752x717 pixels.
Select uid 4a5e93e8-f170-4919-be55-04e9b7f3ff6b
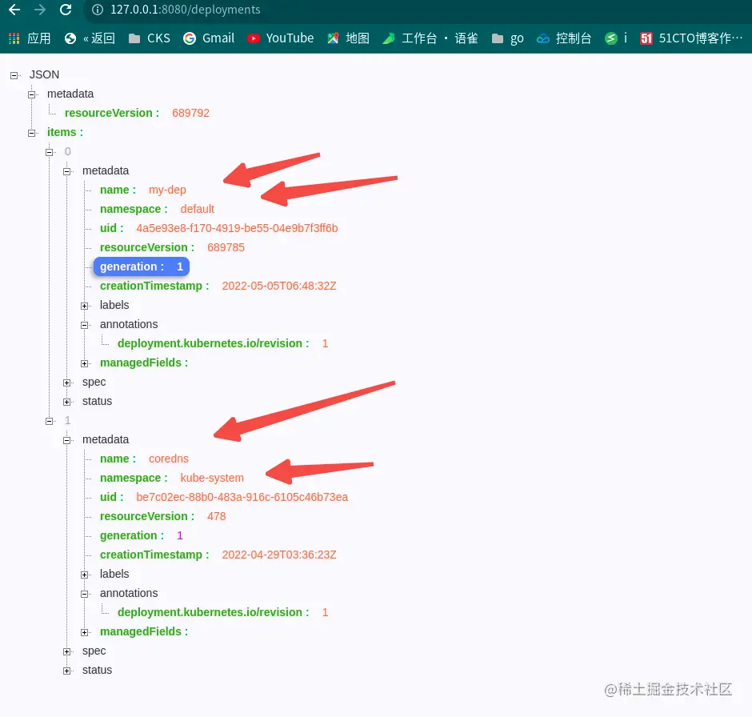coord(237,228)
